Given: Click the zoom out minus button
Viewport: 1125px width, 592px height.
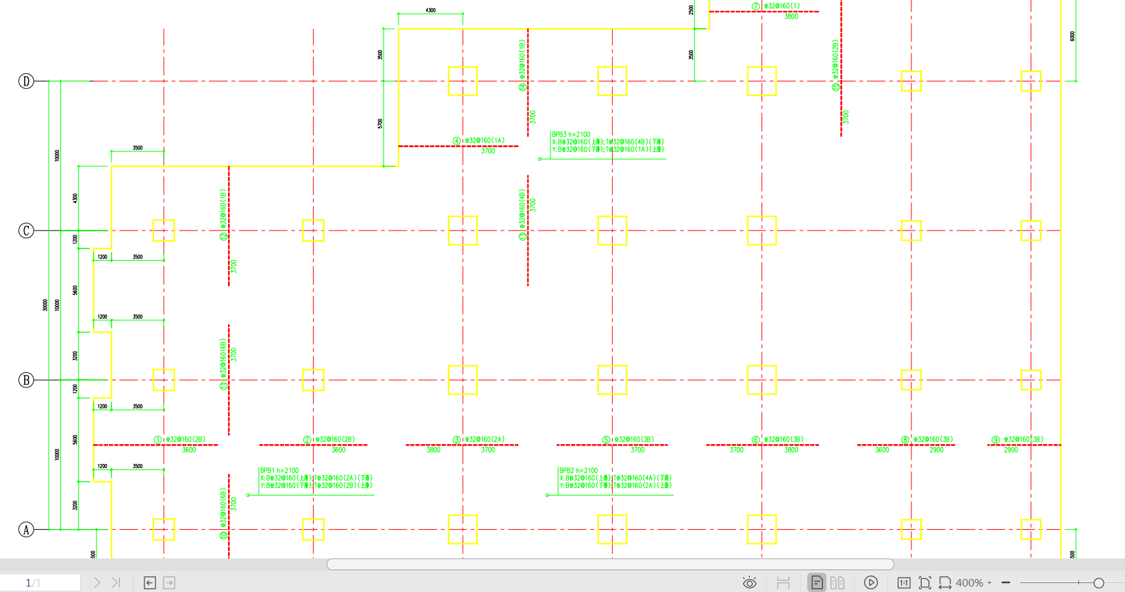Looking at the screenshot, I should point(1006,582).
